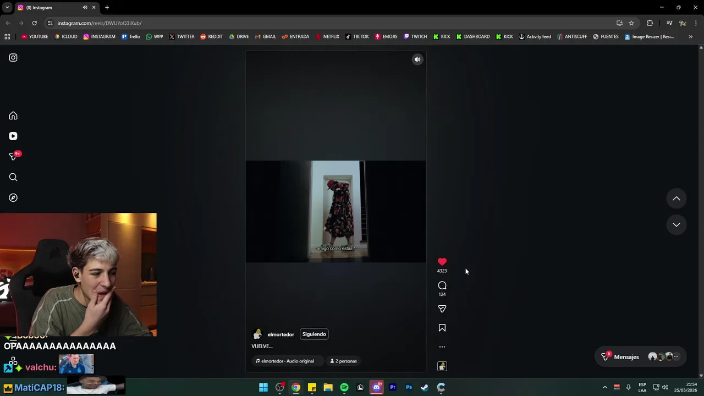Image resolution: width=704 pixels, height=396 pixels.
Task: Go back in browser history
Action: [8, 23]
